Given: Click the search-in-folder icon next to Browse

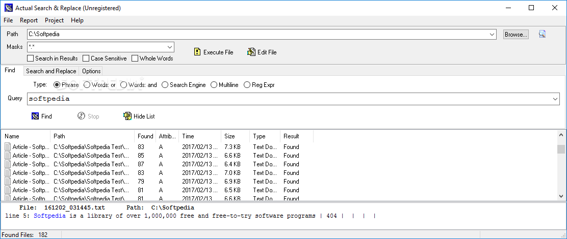Looking at the screenshot, I should tap(542, 34).
